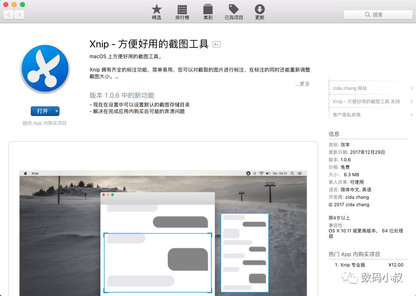416x296 pixels.
Task: Click the 热门 App 内购买项目 heading
Action: tap(354, 254)
